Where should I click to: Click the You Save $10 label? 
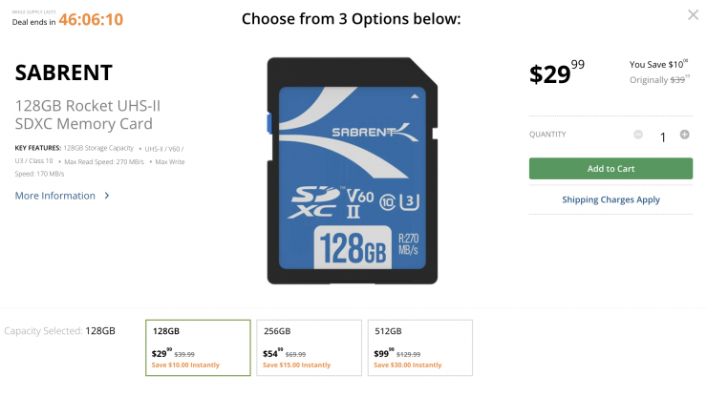657,64
